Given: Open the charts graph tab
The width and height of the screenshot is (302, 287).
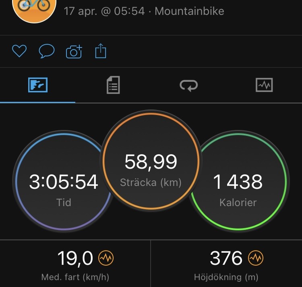Looking at the screenshot, I should (264, 85).
